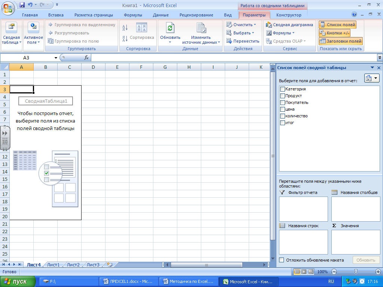Open field list pane options arrow
Viewport: 383px width, 287px height.
pyautogui.click(x=372, y=68)
